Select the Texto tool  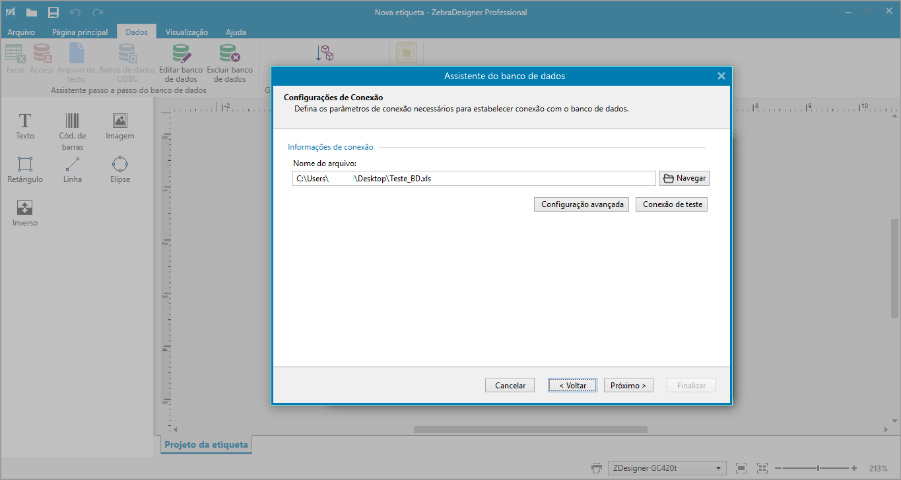(x=24, y=125)
